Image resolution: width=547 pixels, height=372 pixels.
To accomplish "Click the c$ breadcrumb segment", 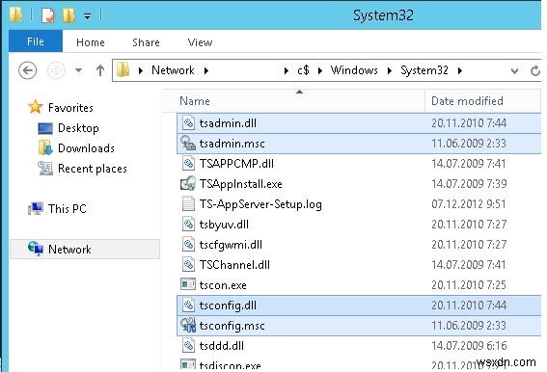I will click(303, 70).
